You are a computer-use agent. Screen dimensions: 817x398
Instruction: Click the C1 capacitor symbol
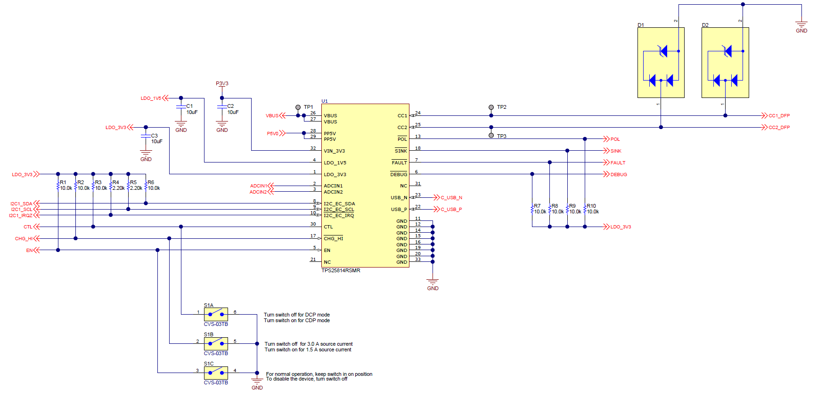pos(181,107)
